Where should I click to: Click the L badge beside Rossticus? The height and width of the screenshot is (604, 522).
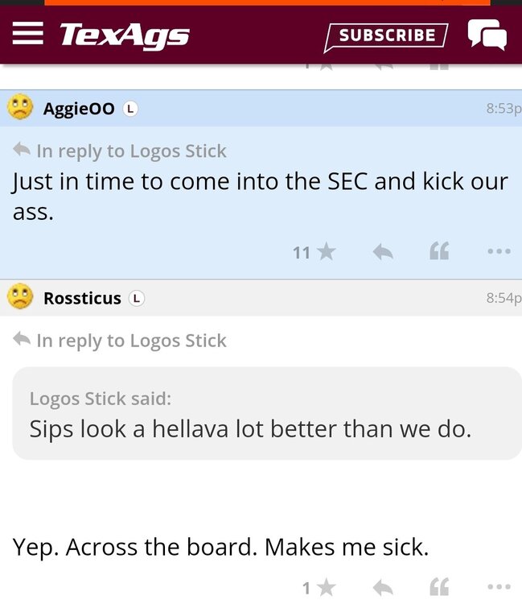coord(137,298)
